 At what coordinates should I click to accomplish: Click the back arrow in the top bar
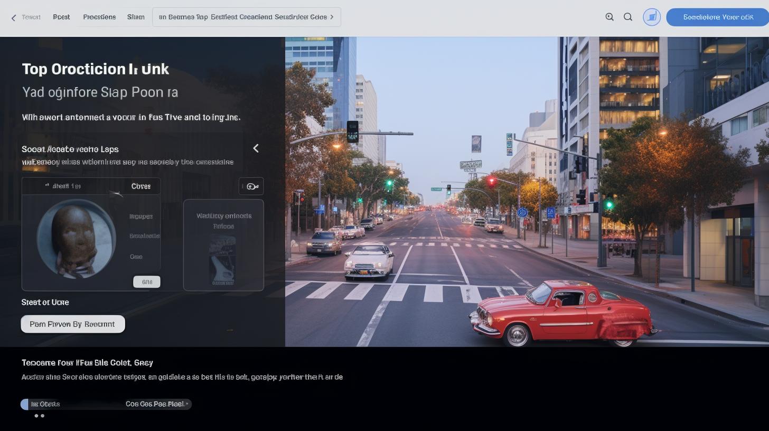point(14,17)
